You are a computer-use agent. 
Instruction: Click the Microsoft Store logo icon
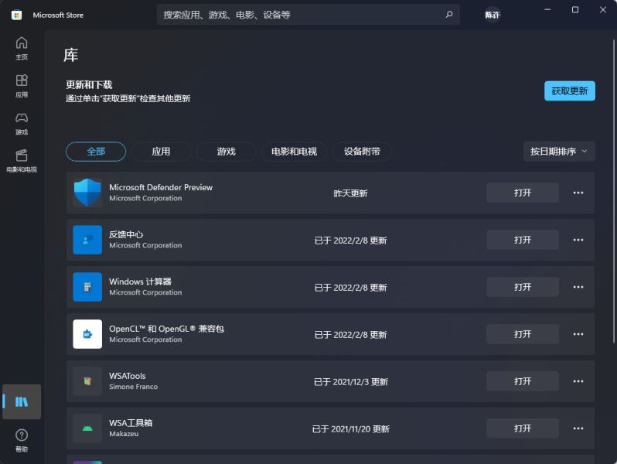coord(16,15)
